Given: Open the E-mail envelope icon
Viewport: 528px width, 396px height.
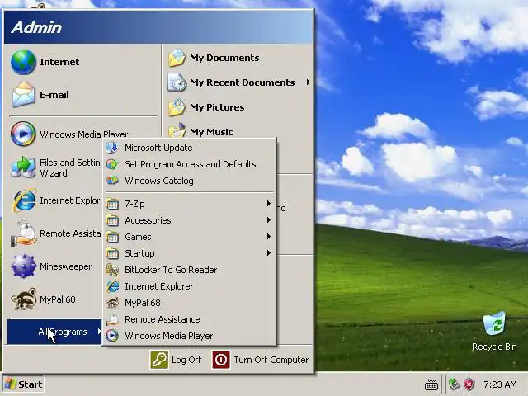Looking at the screenshot, I should tap(23, 95).
